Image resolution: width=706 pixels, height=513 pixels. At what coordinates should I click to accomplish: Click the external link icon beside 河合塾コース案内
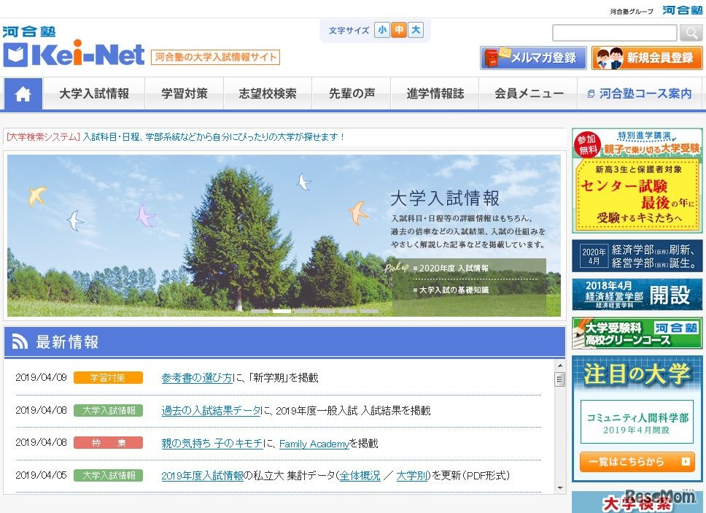[x=592, y=93]
